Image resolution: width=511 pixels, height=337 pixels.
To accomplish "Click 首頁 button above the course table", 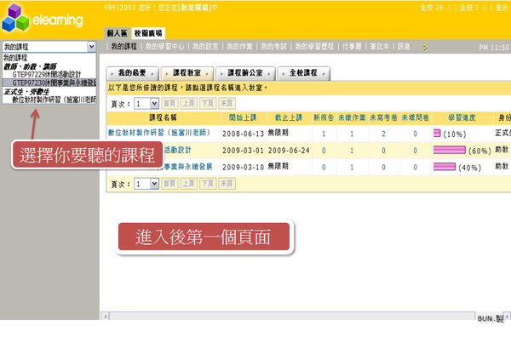I will click(x=169, y=104).
